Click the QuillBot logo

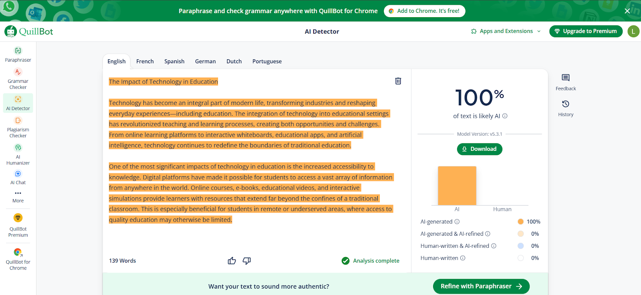pyautogui.click(x=29, y=31)
